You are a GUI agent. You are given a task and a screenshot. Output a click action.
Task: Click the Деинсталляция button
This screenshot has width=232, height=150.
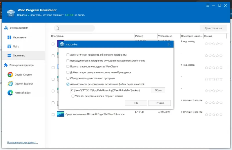[x=213, y=28]
